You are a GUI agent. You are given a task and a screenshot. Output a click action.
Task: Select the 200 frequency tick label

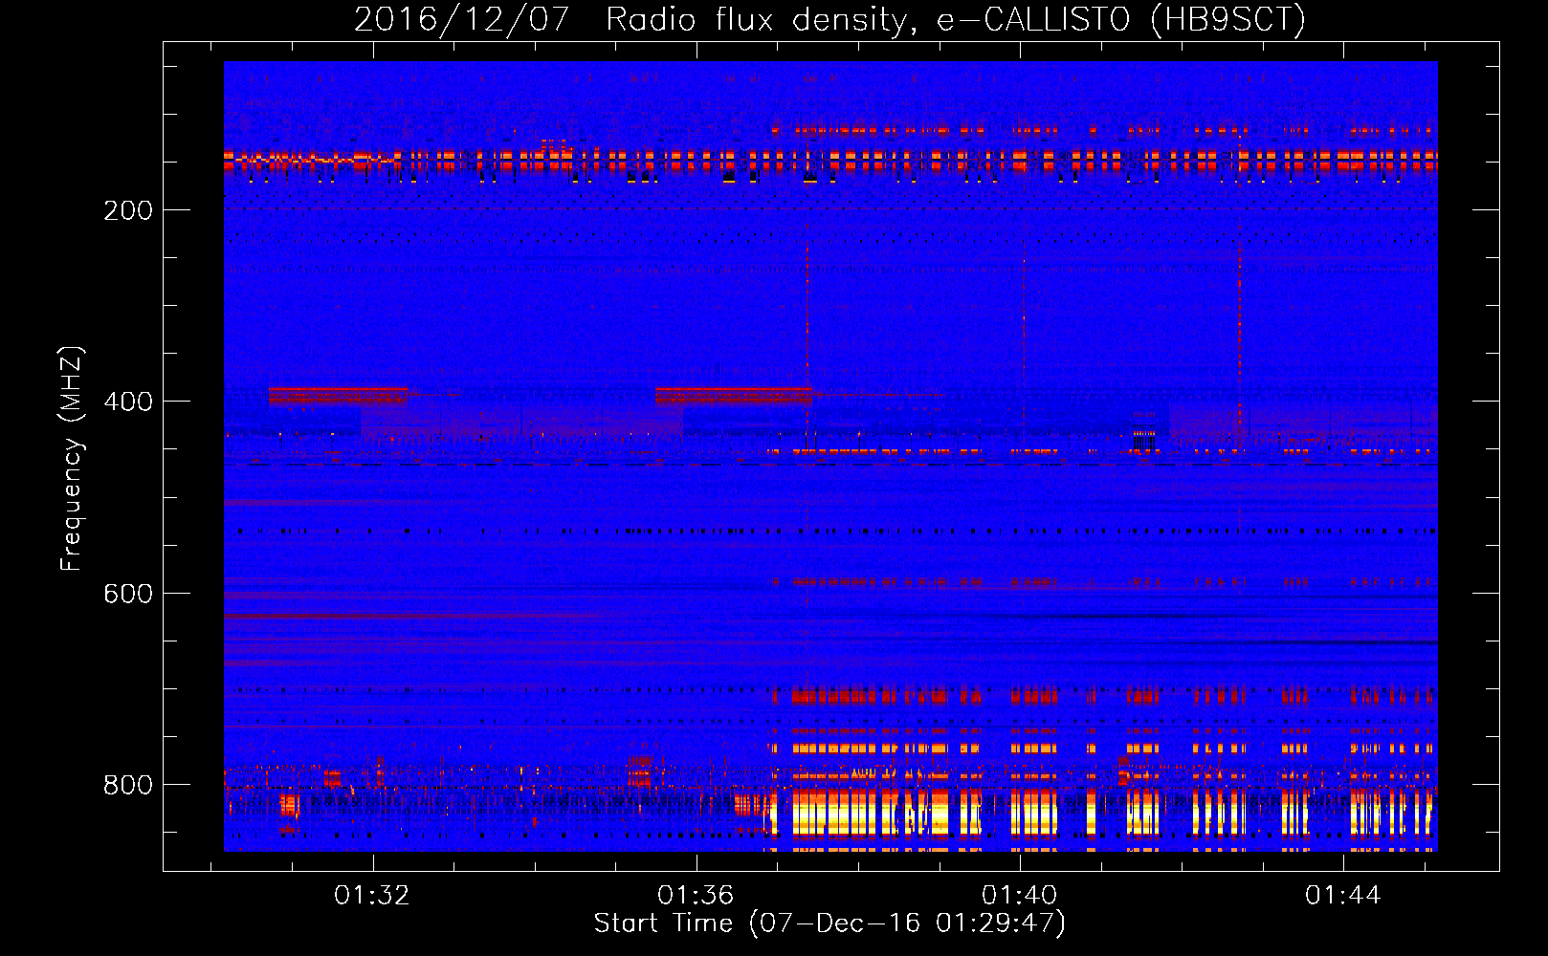click(x=128, y=210)
